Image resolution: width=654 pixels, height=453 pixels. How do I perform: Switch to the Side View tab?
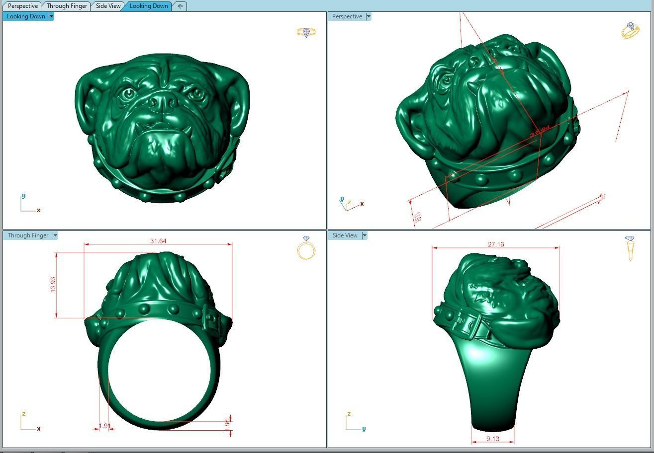coord(108,6)
